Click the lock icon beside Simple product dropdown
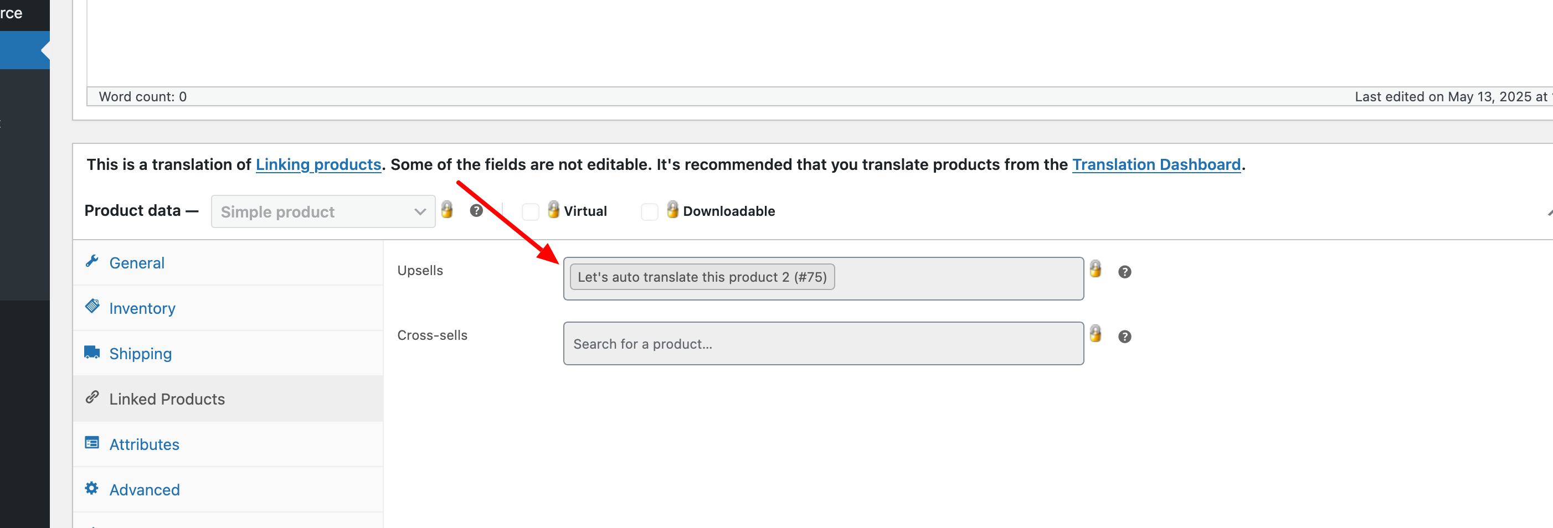The image size is (1553, 528). coord(447,209)
